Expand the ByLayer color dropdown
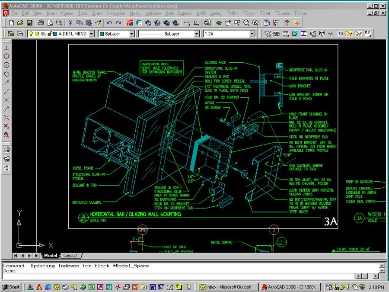389x292 pixels. coord(132,34)
